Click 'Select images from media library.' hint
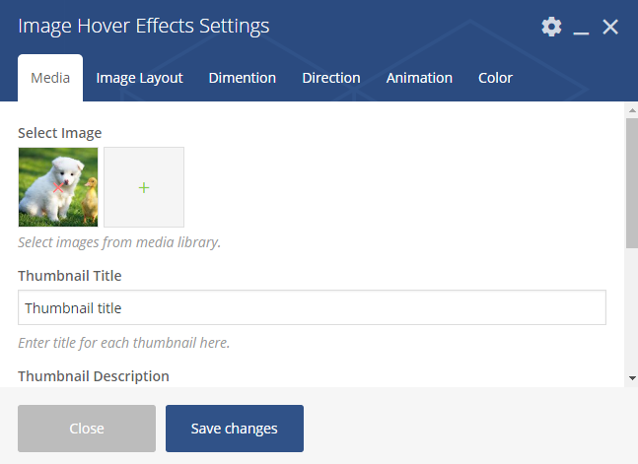 (x=119, y=242)
